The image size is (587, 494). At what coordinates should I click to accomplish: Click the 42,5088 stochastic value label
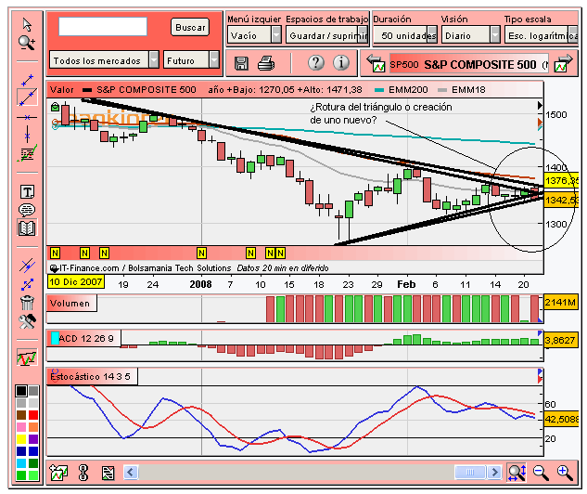coord(561,419)
